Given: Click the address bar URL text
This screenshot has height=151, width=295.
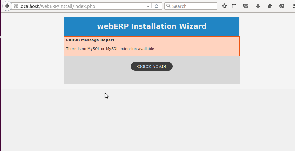Looking at the screenshot, I should [57, 6].
